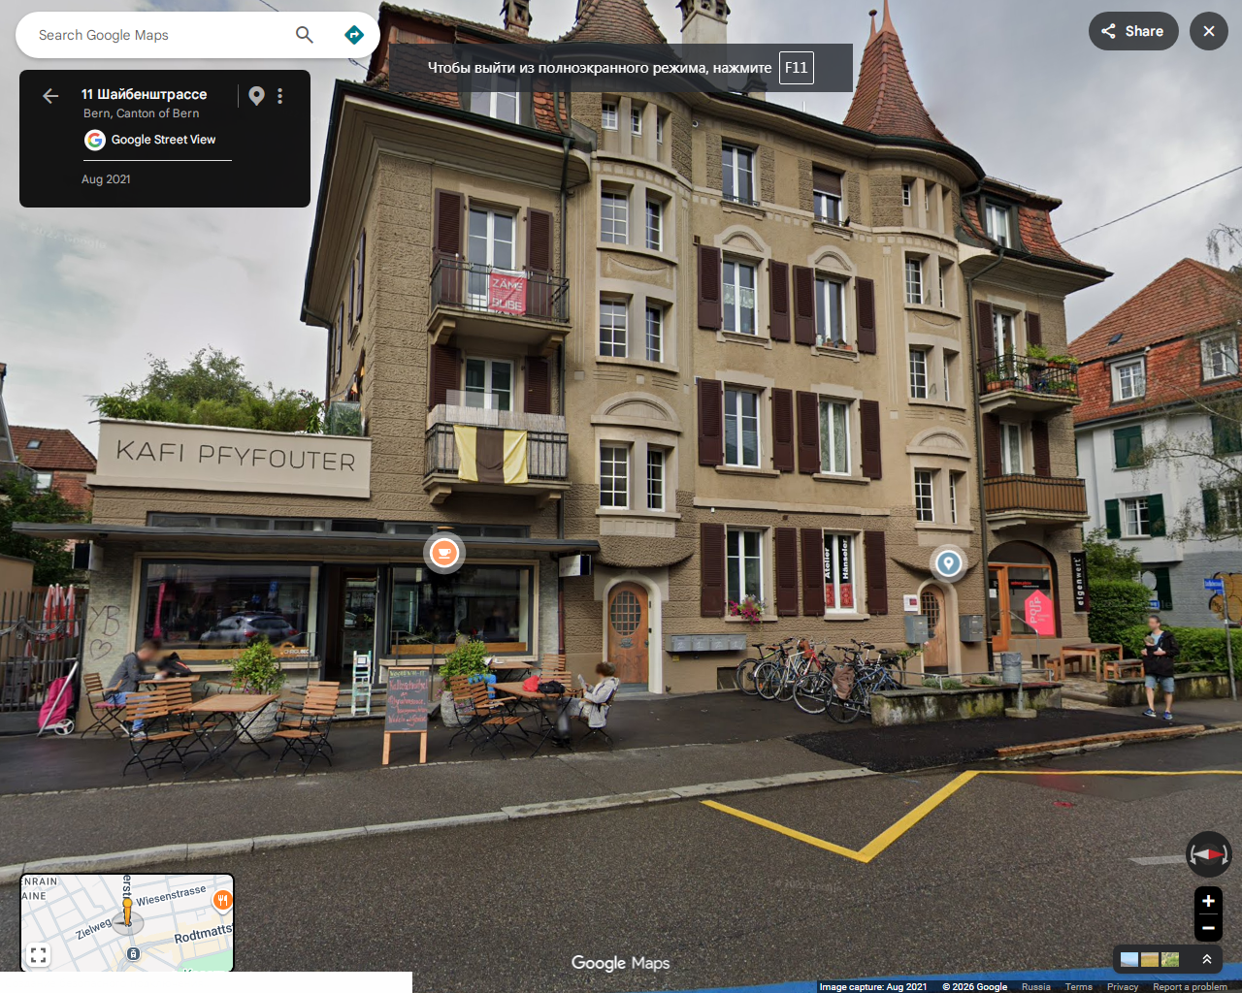Screen dimensions: 1242x993
Task: Click the magnifier search icon
Action: (305, 35)
